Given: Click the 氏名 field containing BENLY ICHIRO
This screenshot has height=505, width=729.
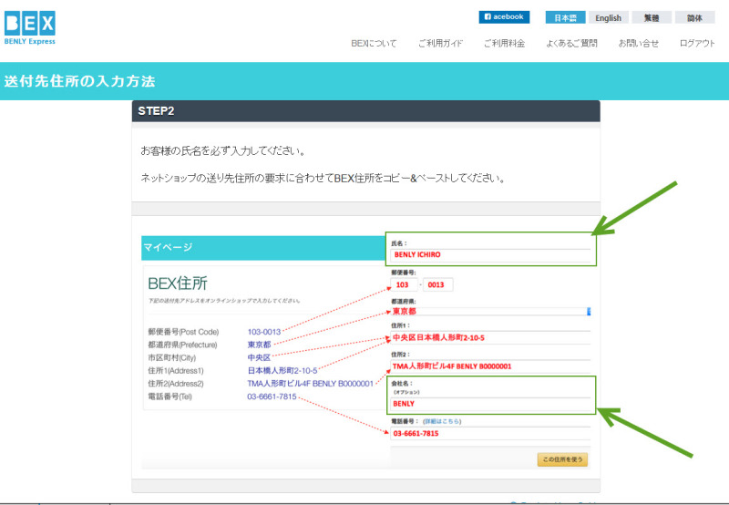Looking at the screenshot, I should click(x=490, y=255).
